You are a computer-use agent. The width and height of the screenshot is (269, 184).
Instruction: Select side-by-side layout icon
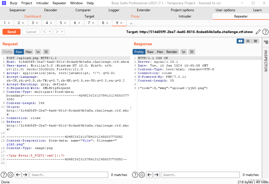[x=240, y=41]
